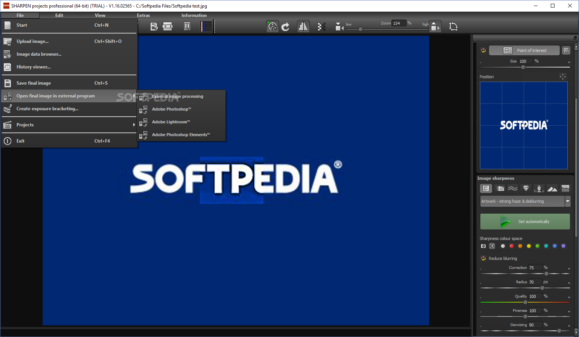Screen dimensions: 579x337
Task: Click the reset arrows icon beside Reduce blurring
Action: 483,258
